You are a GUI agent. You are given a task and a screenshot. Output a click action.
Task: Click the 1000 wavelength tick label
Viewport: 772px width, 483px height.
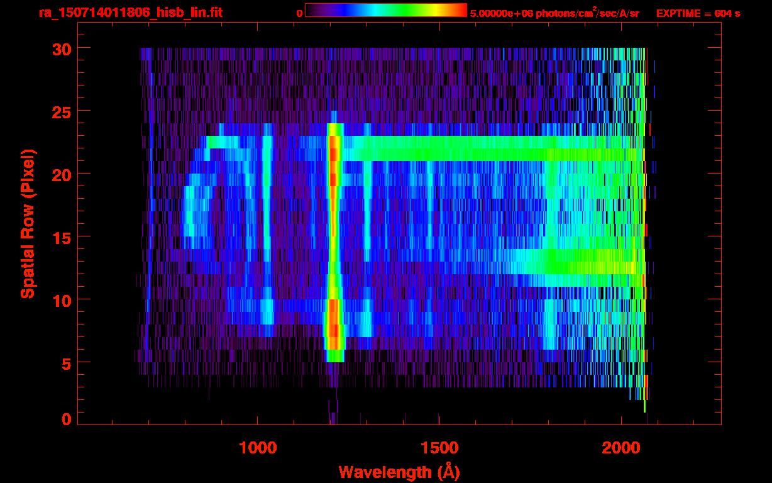(258, 447)
